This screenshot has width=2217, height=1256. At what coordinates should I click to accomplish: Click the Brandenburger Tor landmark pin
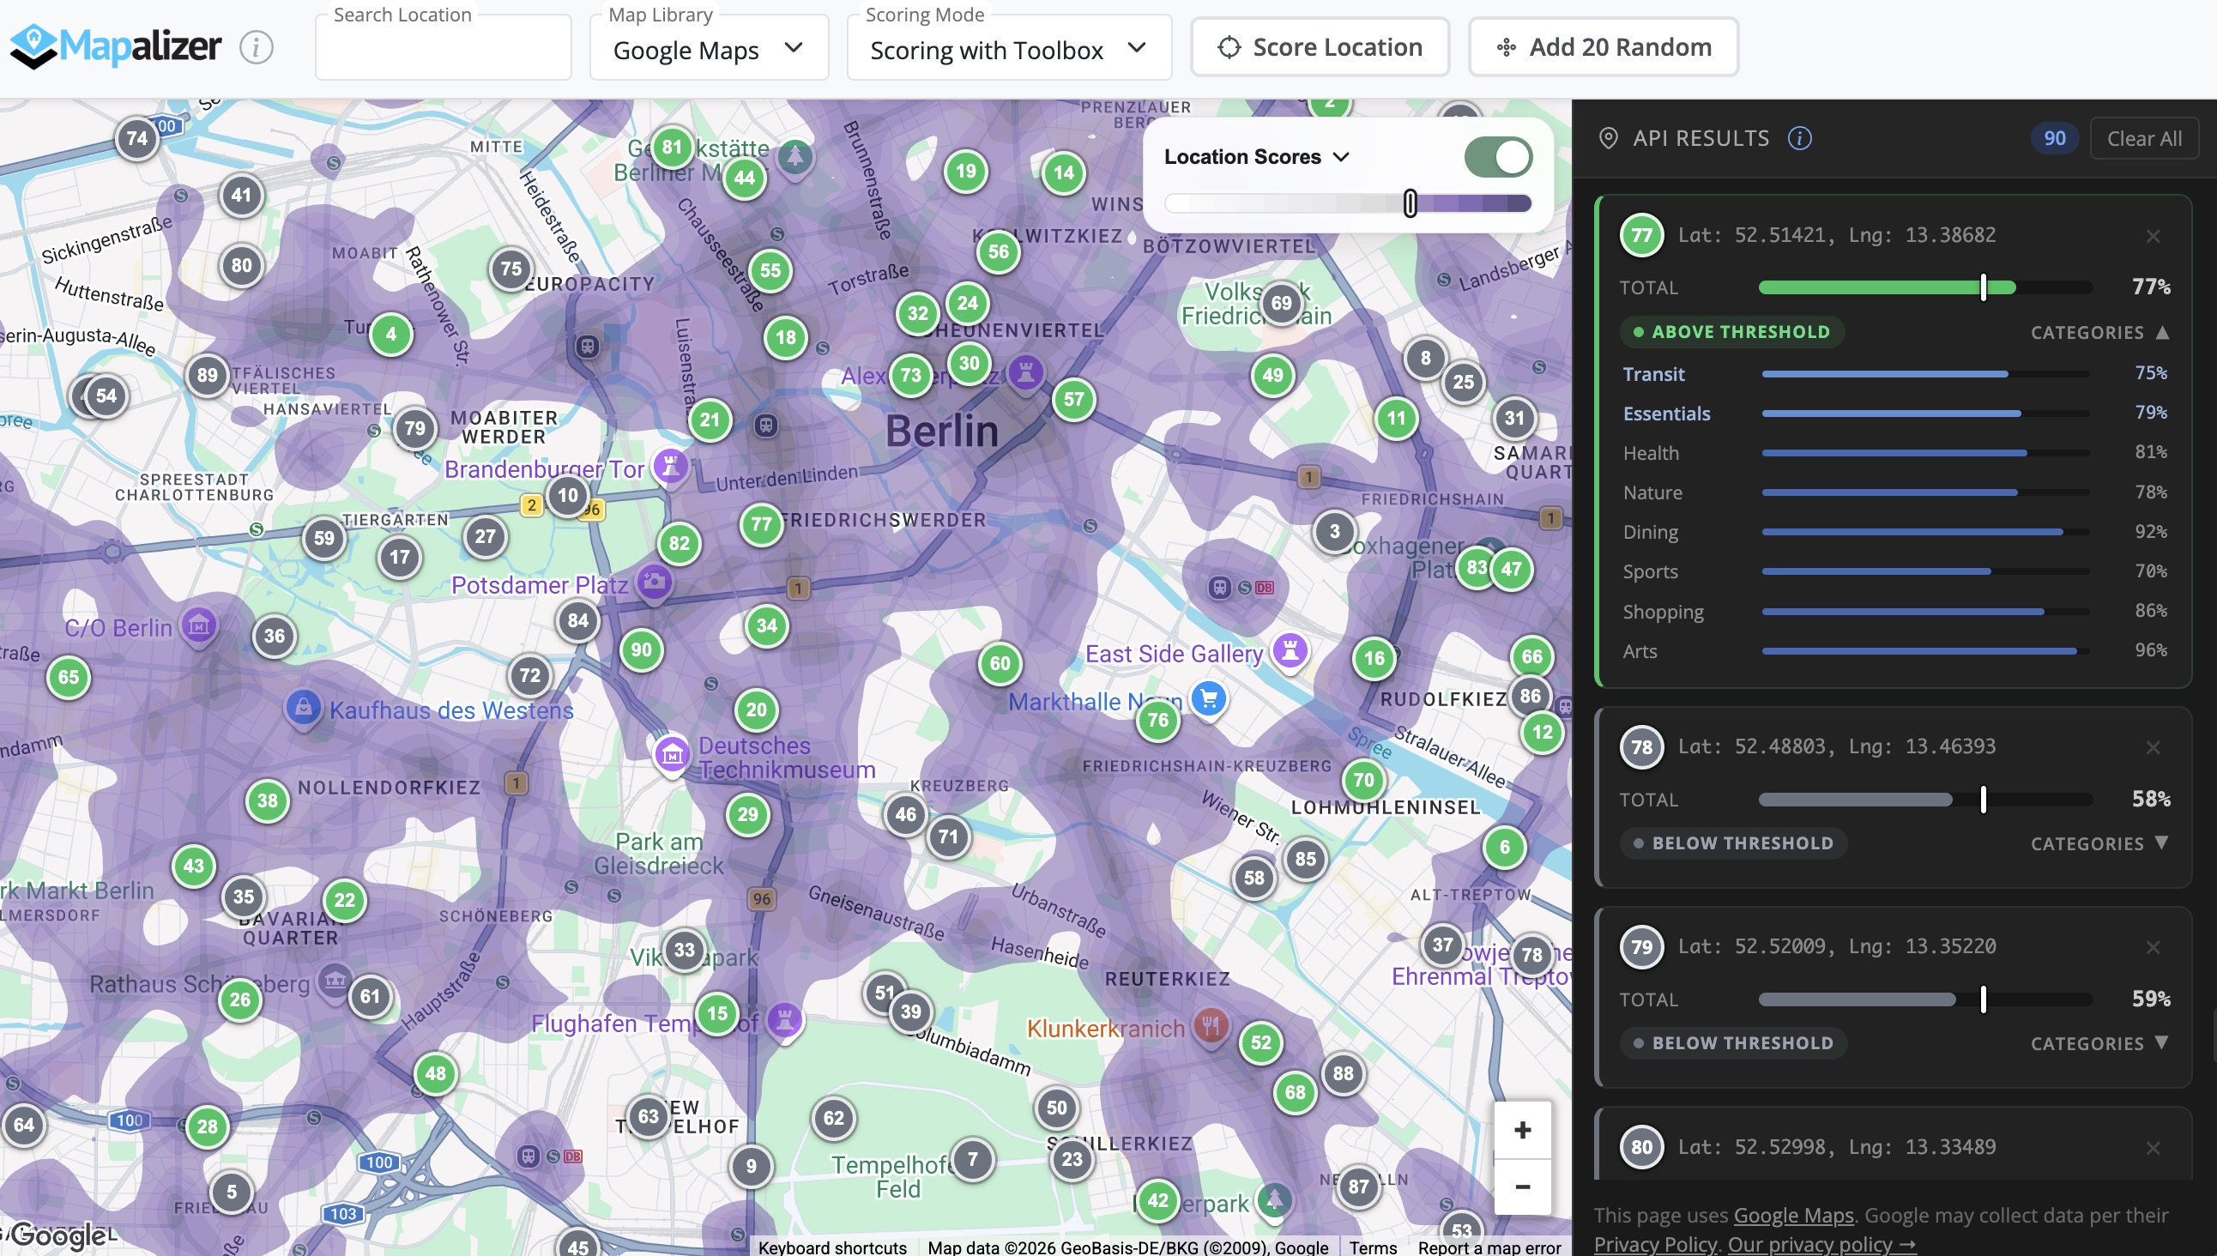tap(670, 467)
